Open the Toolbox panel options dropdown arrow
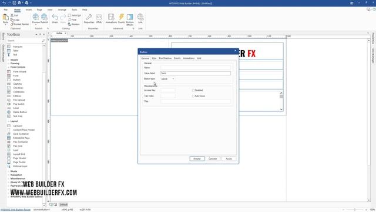Screen dimensions: 376x212 tap(36, 35)
